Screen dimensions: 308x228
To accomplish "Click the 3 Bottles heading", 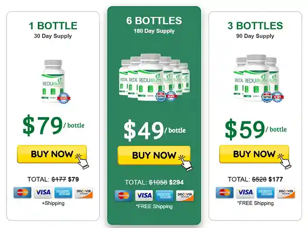I will 255,26.
